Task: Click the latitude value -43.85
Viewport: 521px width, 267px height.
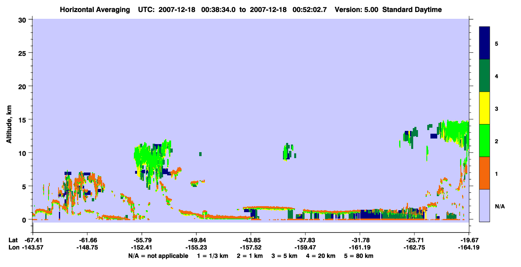Action: click(x=251, y=240)
